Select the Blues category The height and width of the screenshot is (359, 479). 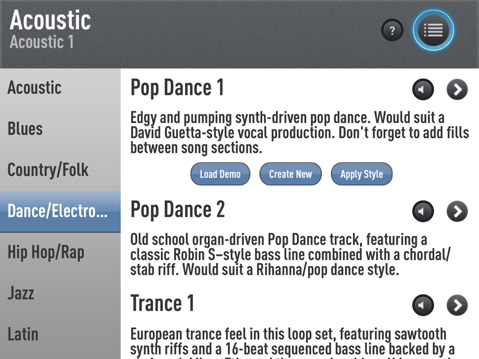coord(60,129)
